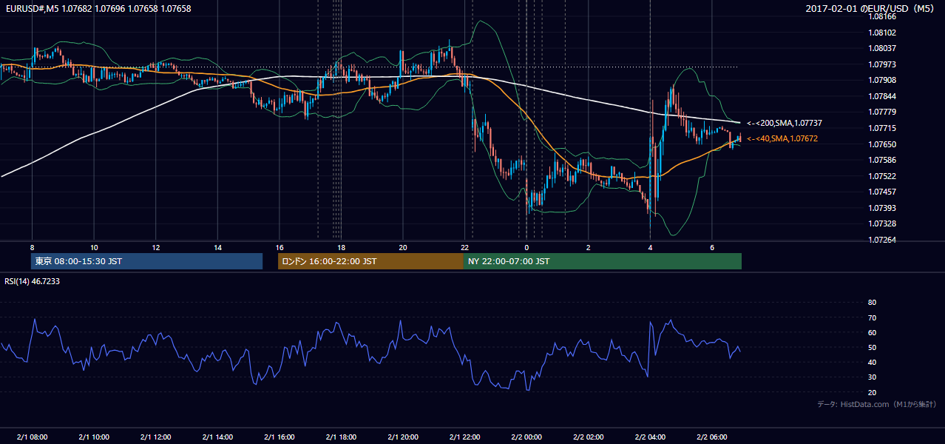
Task: Select the 2/2 02:00 bottom time label
Action: (588, 437)
